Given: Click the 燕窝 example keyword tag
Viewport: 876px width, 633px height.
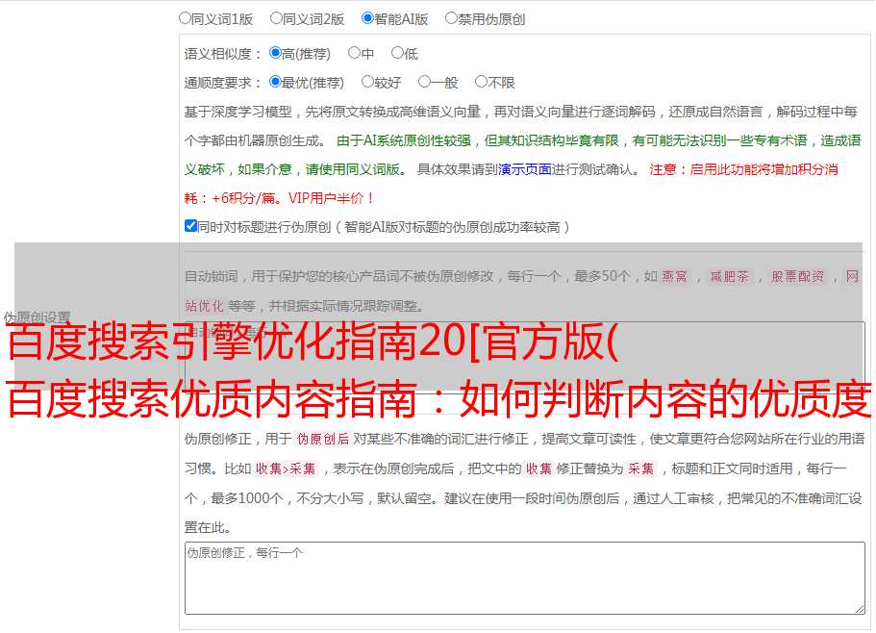Looking at the screenshot, I should pos(674,276).
